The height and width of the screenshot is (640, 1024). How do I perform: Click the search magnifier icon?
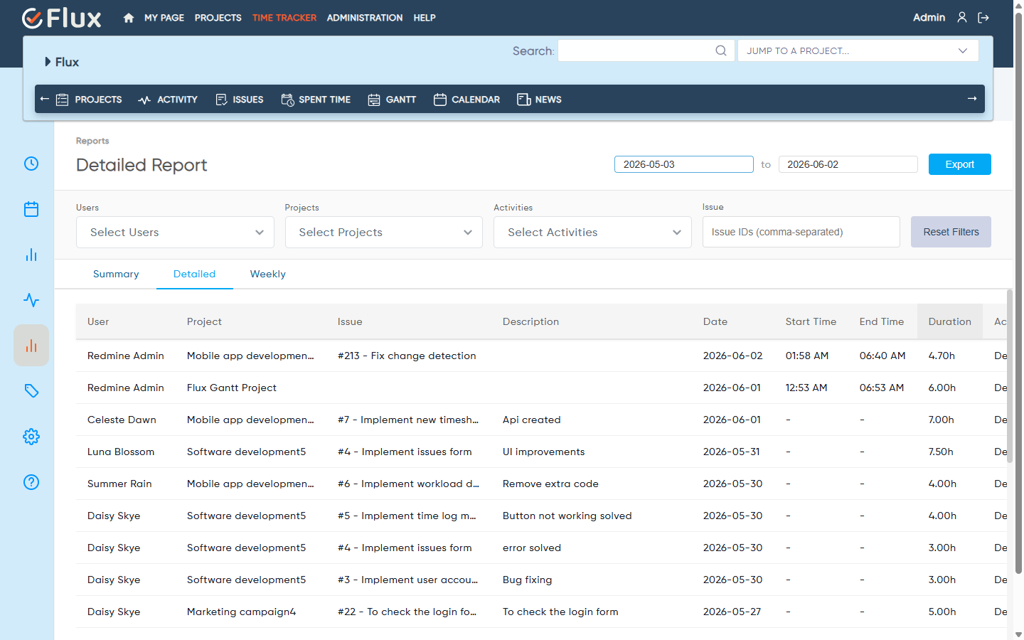tap(721, 50)
